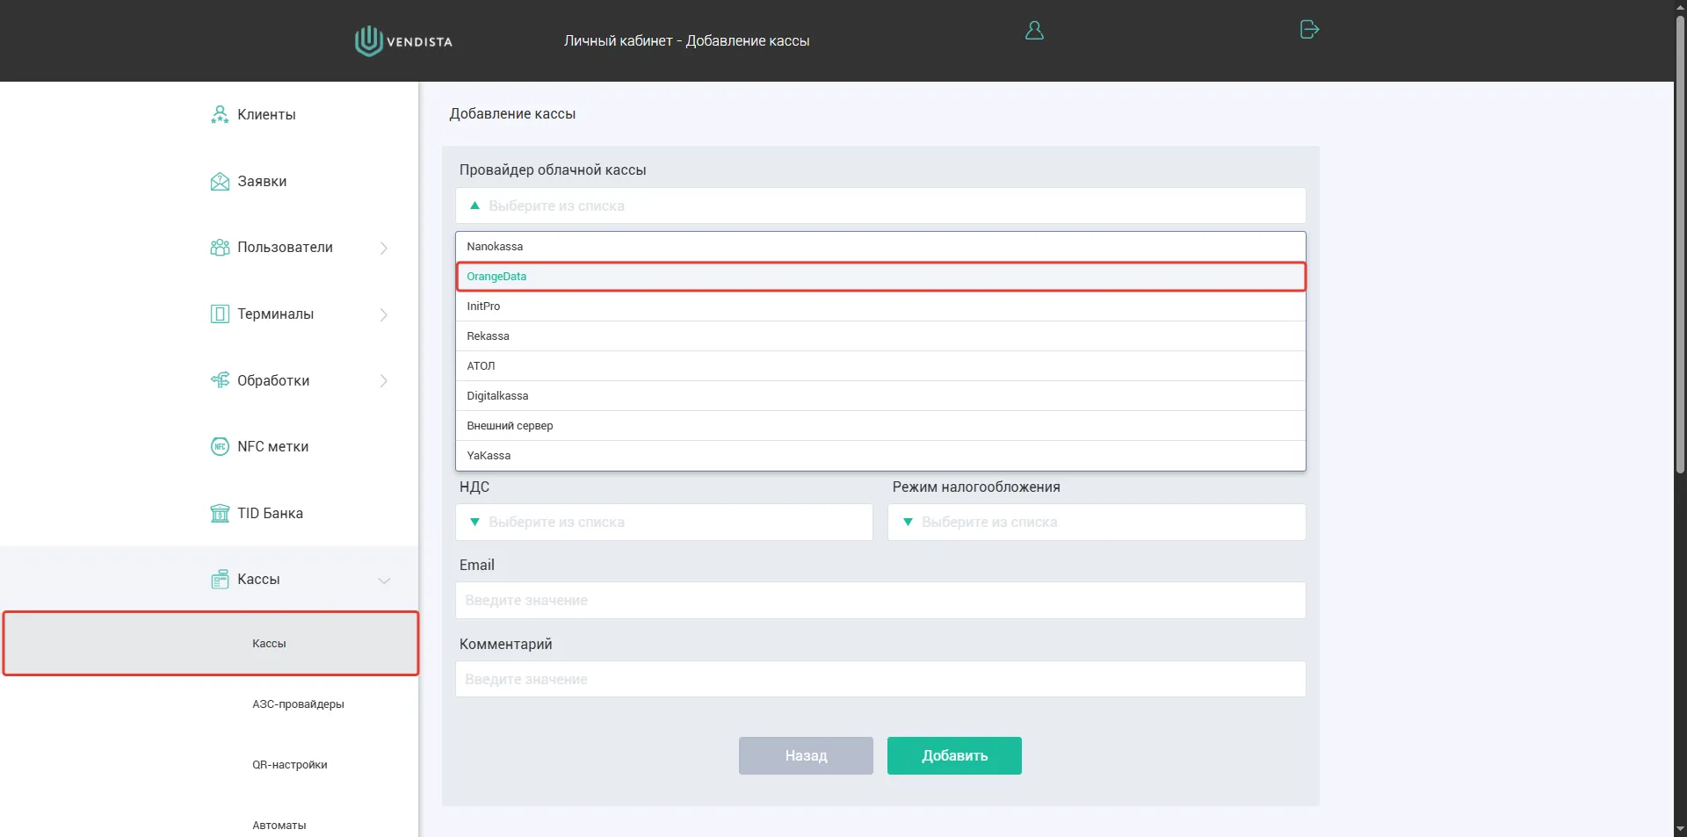Expand the Терминалы submenu chevron
This screenshot has width=1687, height=837.
coord(384,314)
